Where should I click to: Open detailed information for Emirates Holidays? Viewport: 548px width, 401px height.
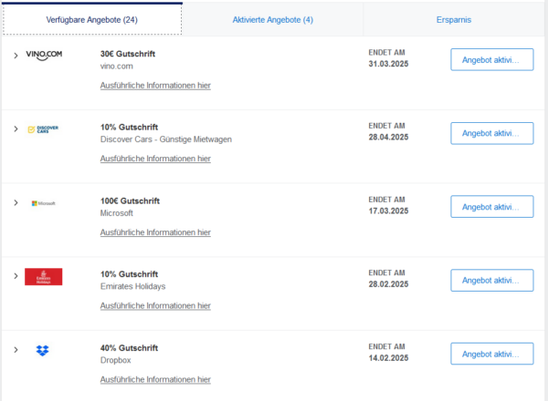tap(155, 306)
